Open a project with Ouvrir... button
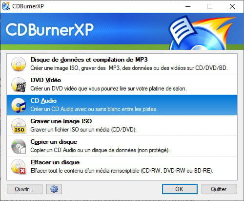 coord(24,189)
